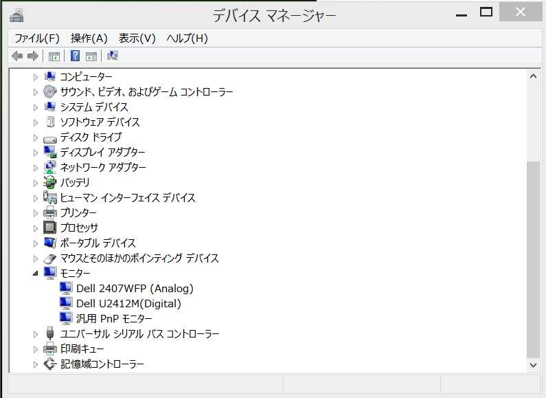Click the vertical scrollbar thumb

533,260
